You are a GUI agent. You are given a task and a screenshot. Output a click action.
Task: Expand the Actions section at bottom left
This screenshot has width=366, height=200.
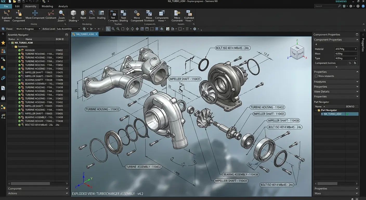pyautogui.click(x=38, y=193)
